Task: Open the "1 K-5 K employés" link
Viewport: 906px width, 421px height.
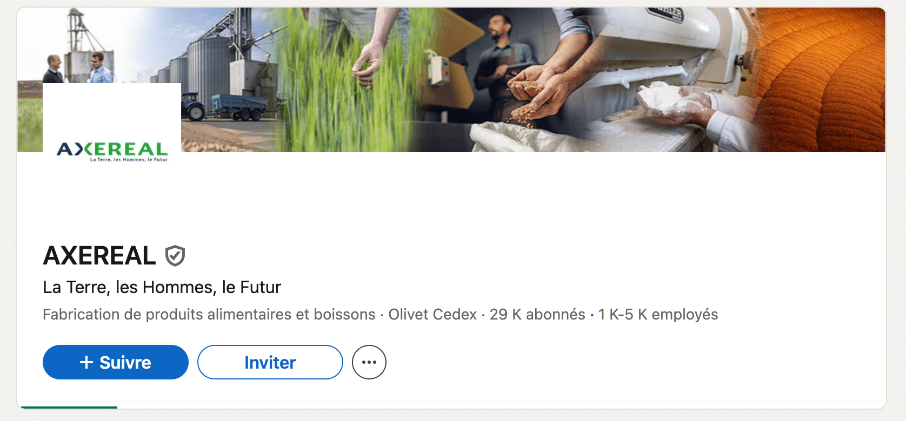Action: [658, 315]
